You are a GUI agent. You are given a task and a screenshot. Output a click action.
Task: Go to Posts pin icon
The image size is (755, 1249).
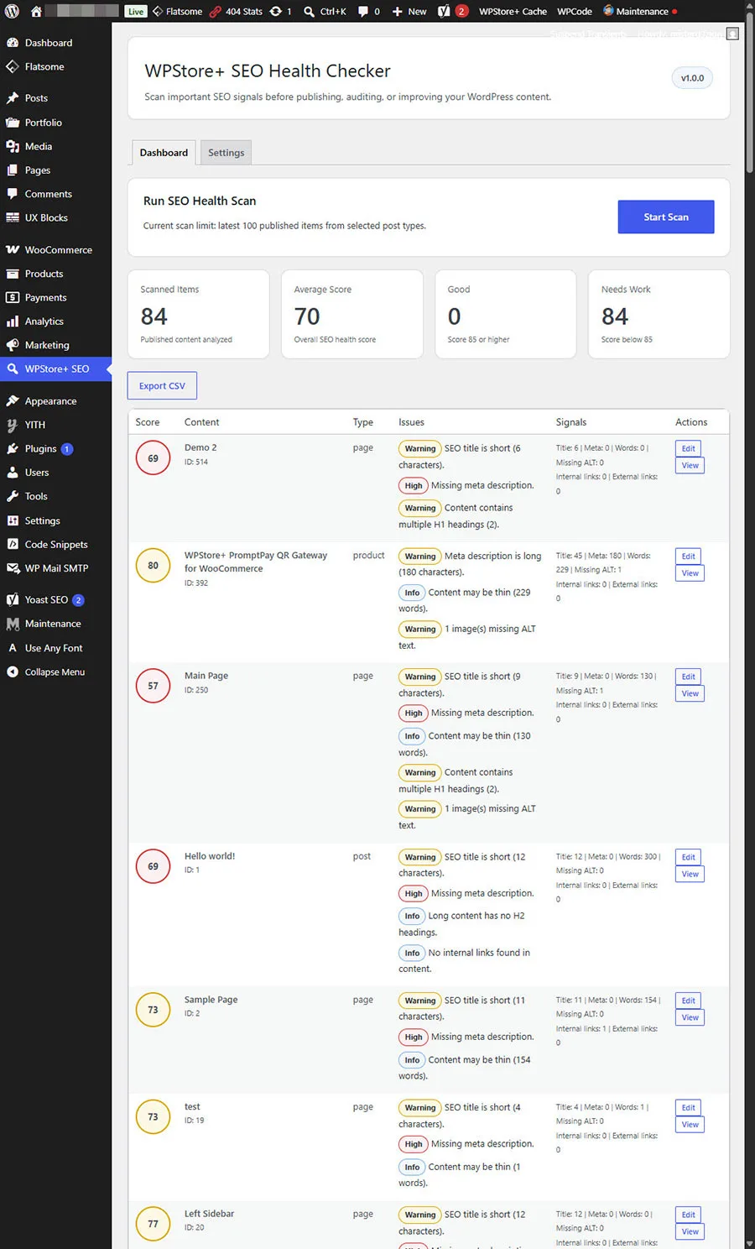13,98
